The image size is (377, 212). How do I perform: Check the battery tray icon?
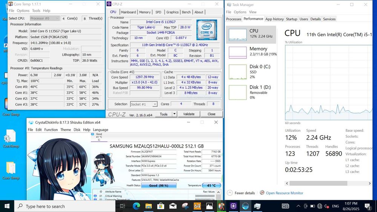point(313,206)
